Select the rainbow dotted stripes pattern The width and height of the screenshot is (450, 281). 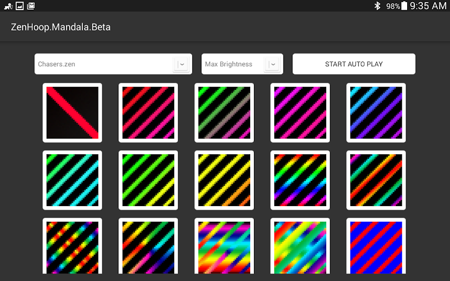click(x=72, y=246)
